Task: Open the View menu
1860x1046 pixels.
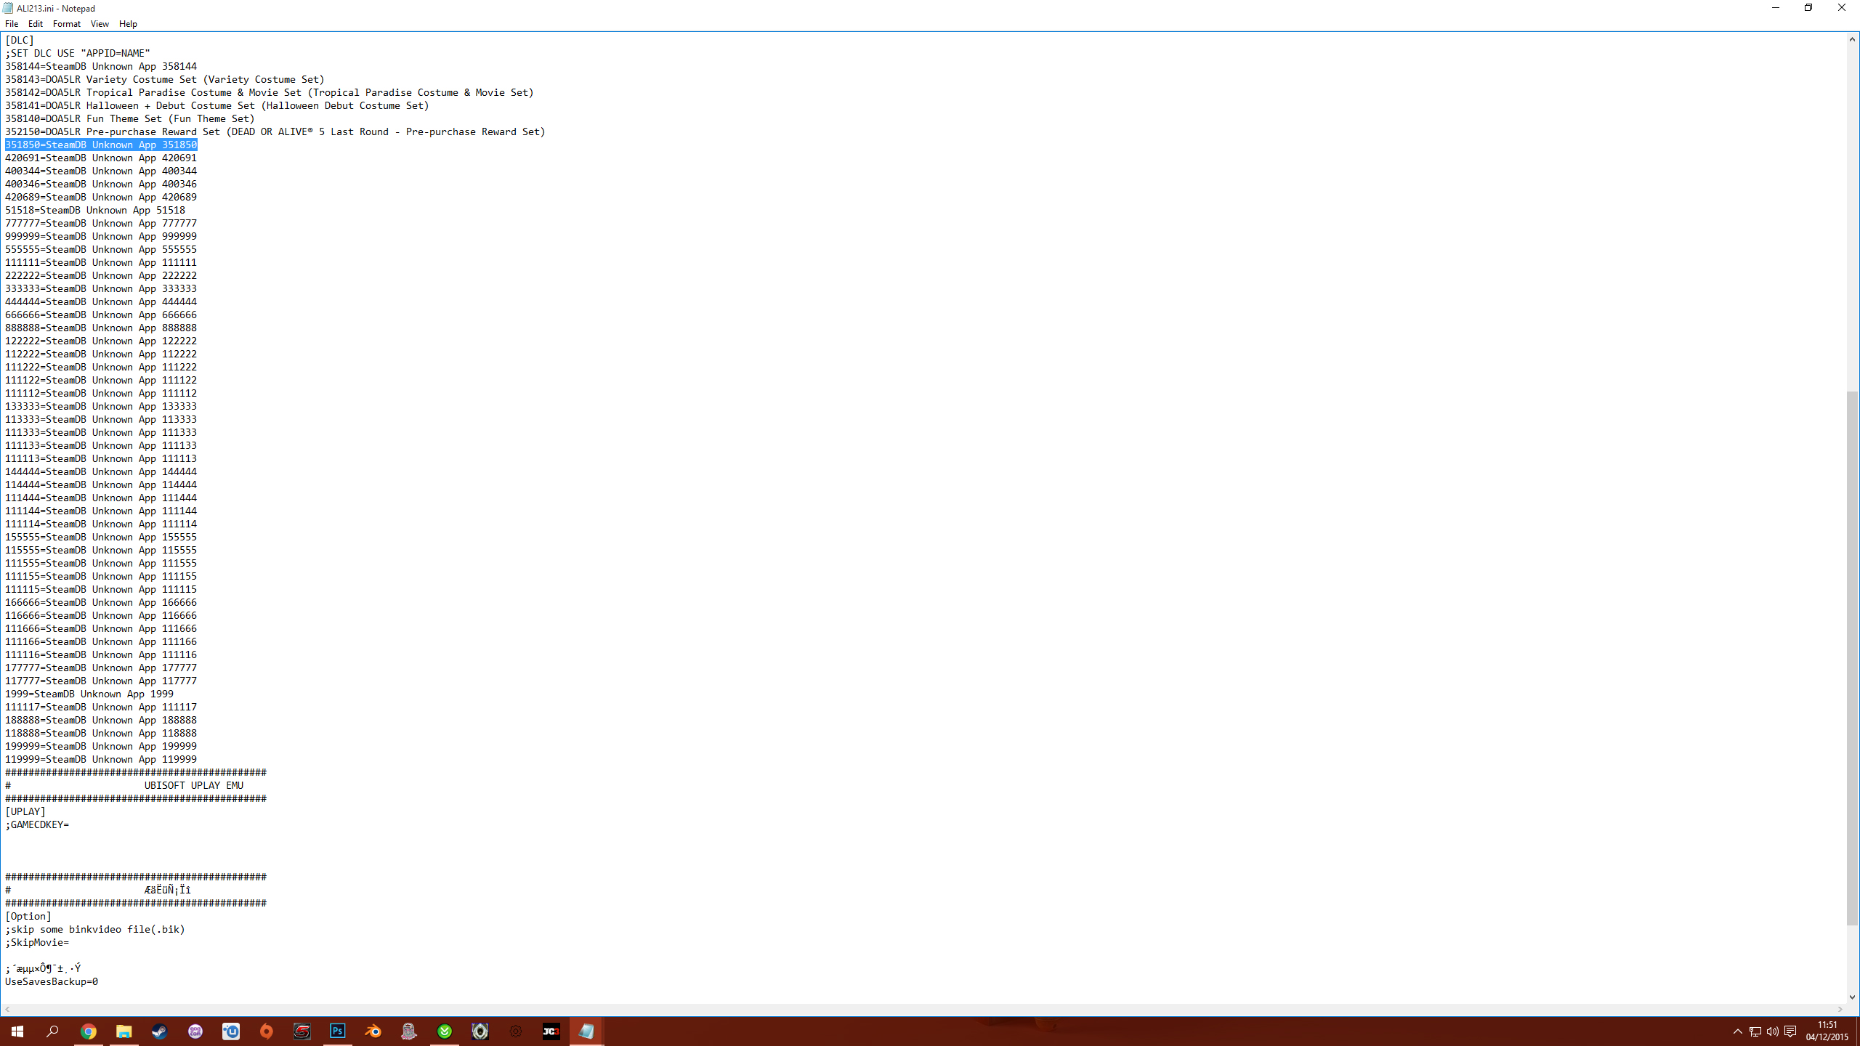Action: click(x=100, y=24)
